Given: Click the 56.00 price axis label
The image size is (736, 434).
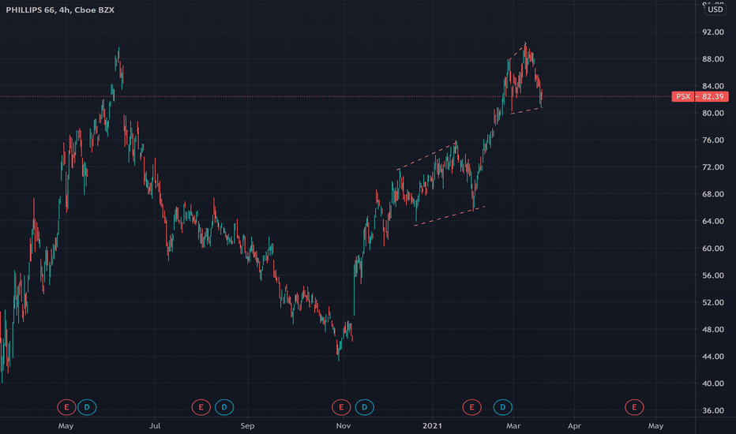Looking at the screenshot, I should [713, 275].
